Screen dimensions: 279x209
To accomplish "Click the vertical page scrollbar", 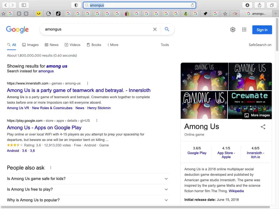I will [277, 35].
